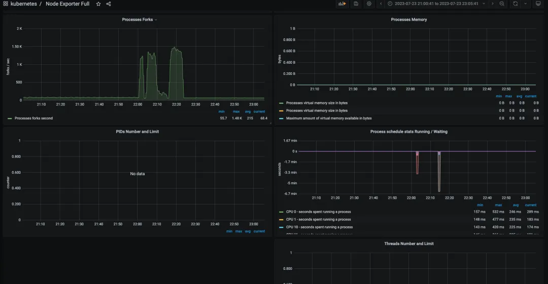Open dashboard settings gear

coord(369,4)
